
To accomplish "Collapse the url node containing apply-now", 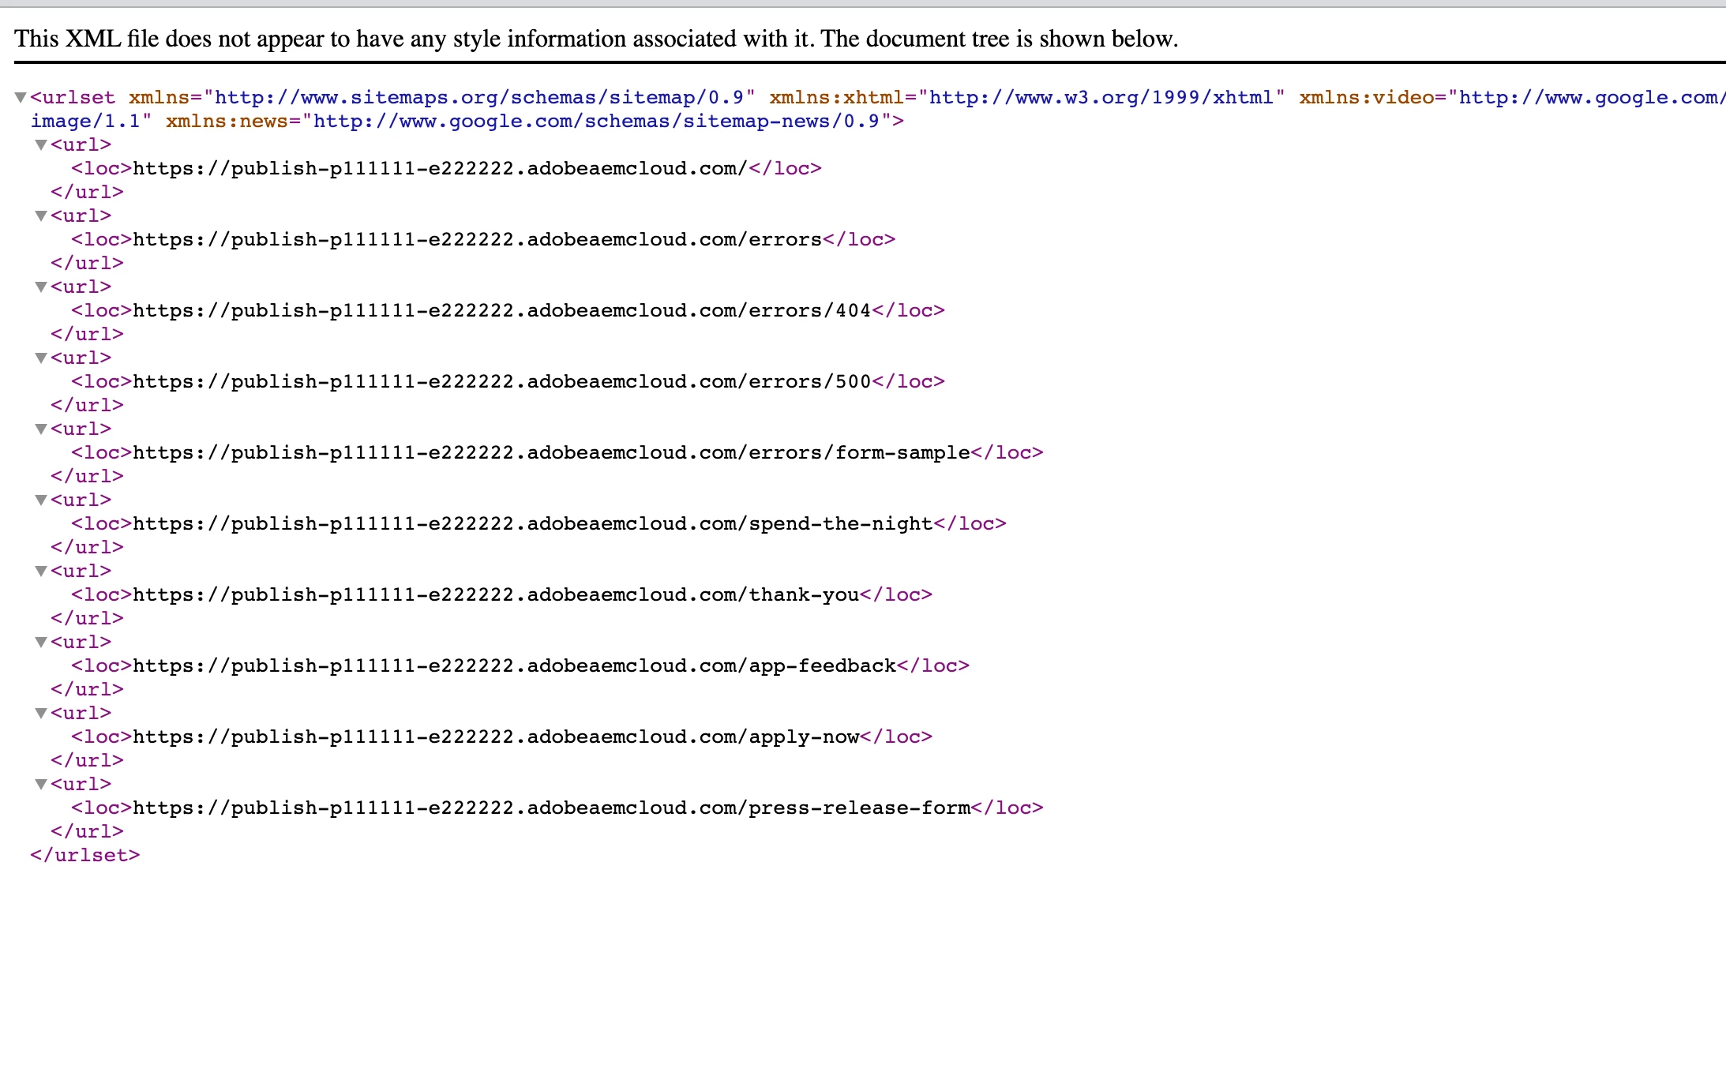I will [x=41, y=714].
